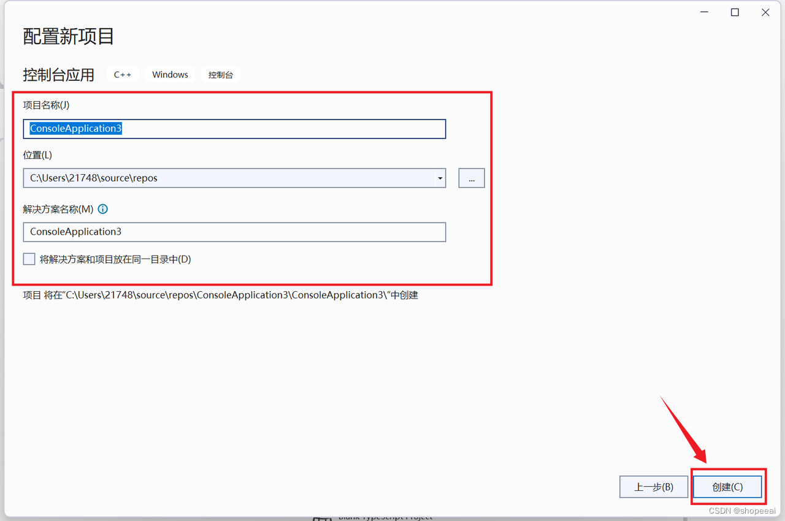
Task: Click the solution name info icon
Action: click(x=103, y=209)
